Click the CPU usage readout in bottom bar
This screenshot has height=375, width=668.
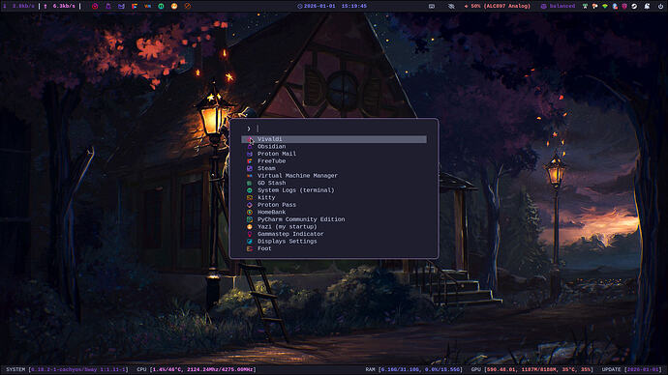(x=197, y=369)
